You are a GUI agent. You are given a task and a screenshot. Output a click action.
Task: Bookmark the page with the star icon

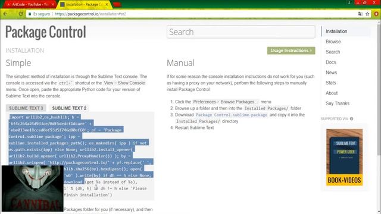click(x=367, y=14)
